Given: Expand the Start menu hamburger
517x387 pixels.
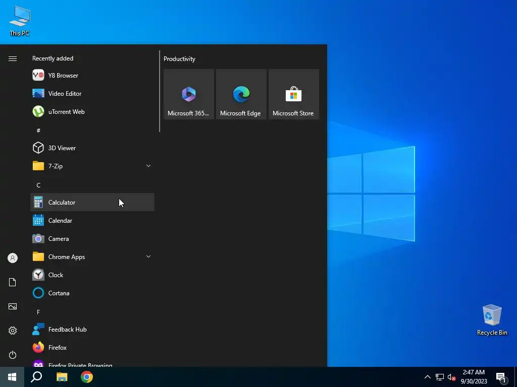Looking at the screenshot, I should (x=13, y=58).
